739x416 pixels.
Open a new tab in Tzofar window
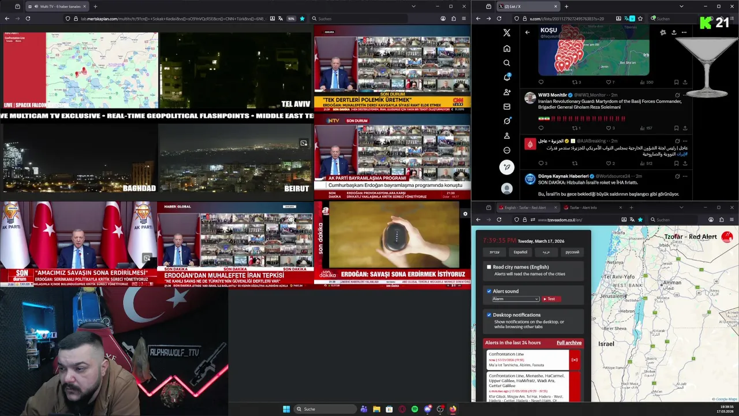click(x=631, y=207)
